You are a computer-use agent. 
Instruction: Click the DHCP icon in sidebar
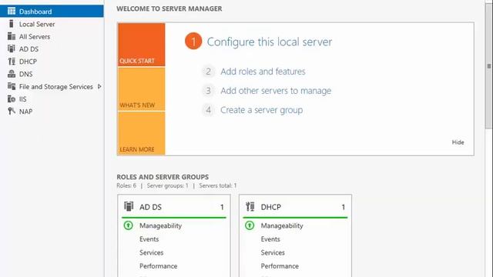pyautogui.click(x=12, y=62)
